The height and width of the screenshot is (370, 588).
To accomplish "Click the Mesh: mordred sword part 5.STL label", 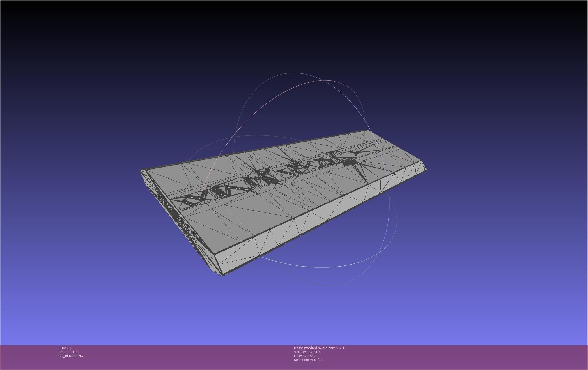I will click(319, 348).
